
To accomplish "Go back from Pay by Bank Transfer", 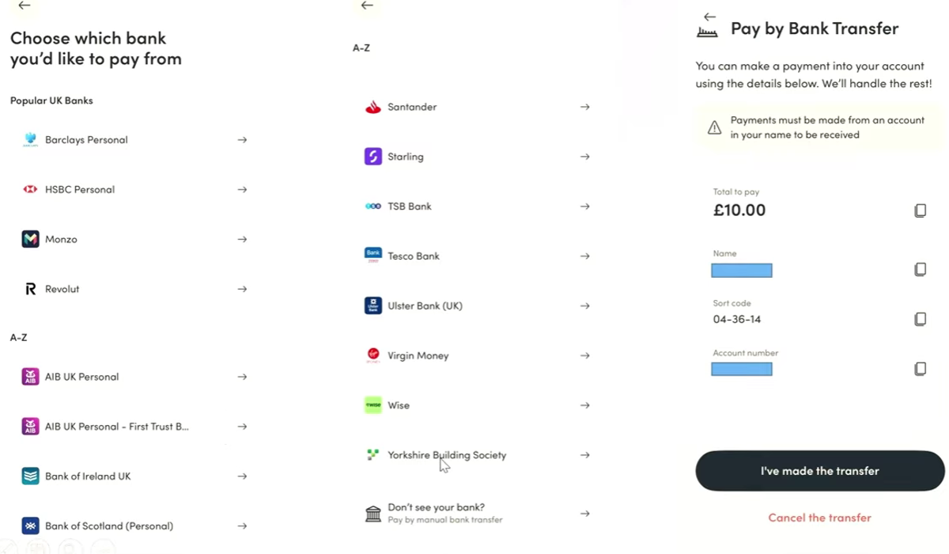I will (x=709, y=17).
